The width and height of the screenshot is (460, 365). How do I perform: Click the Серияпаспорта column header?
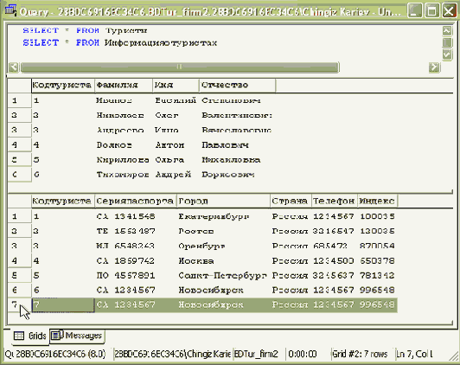pyautogui.click(x=136, y=202)
